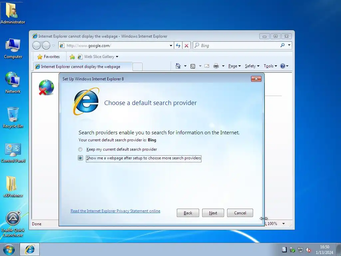
Task: Open the Network desktop icon
Action: pos(13,83)
